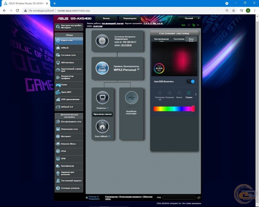Click the not secure warning icon

click(26, 11)
